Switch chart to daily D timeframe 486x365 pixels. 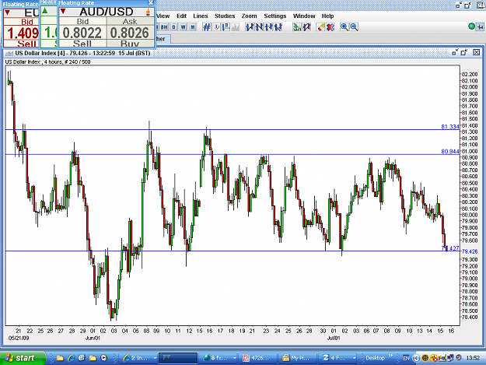point(174,27)
